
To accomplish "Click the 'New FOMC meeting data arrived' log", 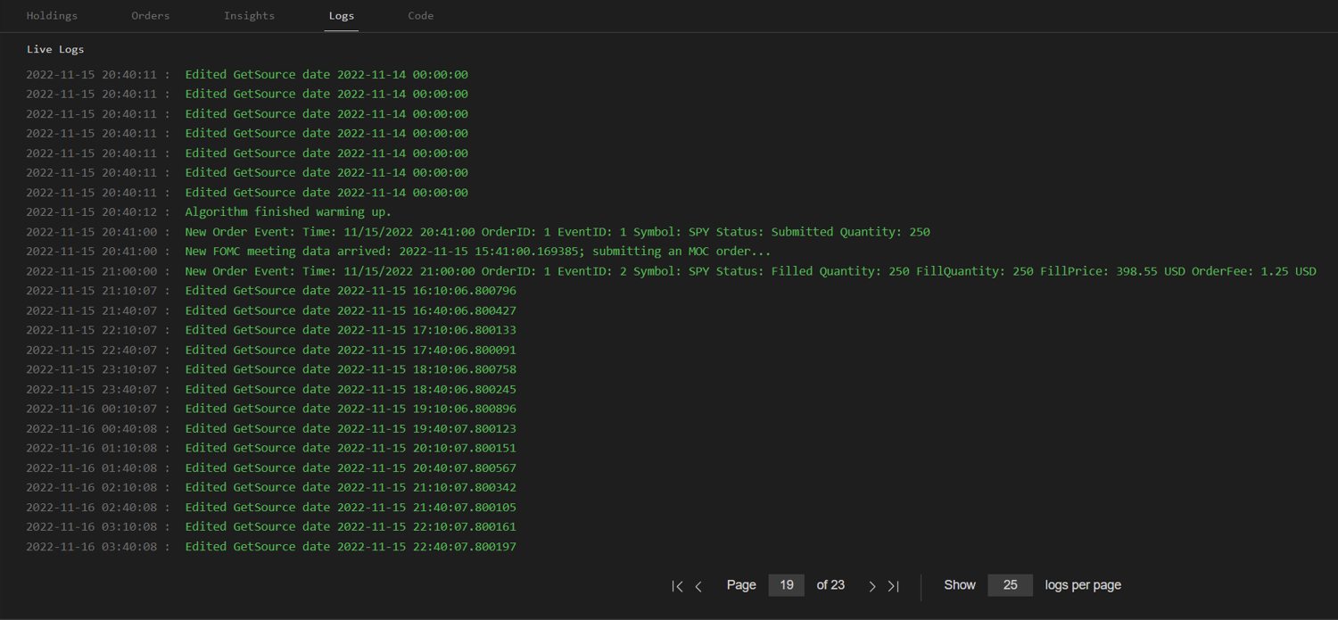I will tap(478, 252).
